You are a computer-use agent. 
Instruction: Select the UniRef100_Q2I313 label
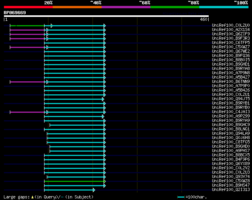click(x=231, y=190)
